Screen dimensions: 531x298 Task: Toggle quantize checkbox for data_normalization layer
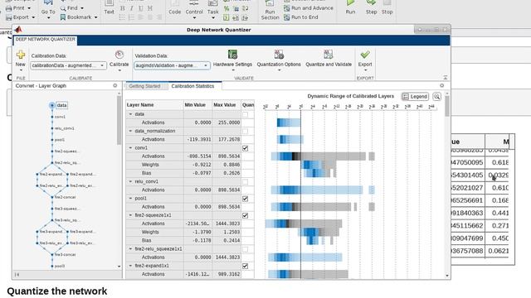tap(246, 131)
